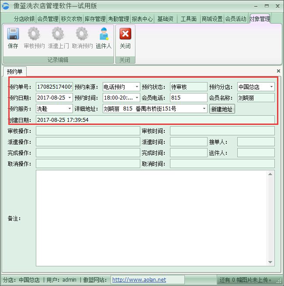Open the 预约分店 dropdown list
The height and width of the screenshot is (286, 284).
point(271,87)
